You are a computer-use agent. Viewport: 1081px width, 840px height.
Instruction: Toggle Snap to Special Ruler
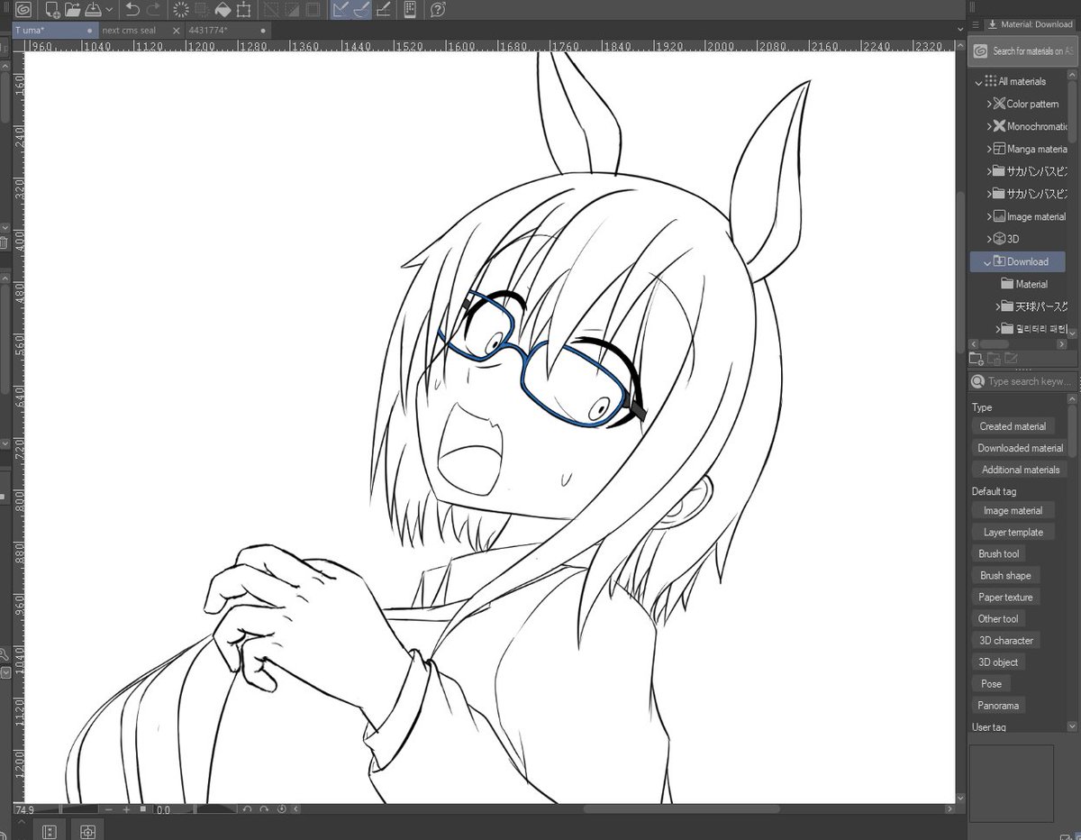click(x=361, y=10)
